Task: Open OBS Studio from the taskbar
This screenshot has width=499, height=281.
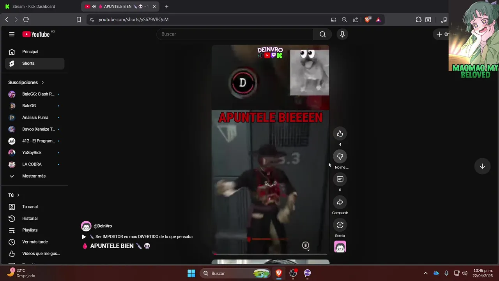Action: coord(293,273)
